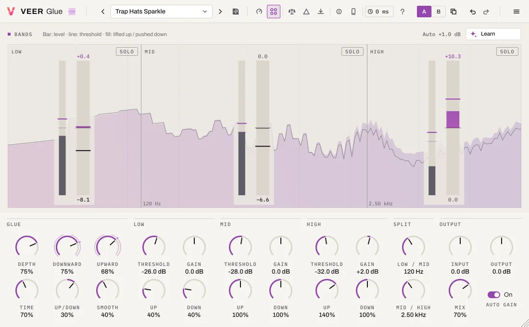
Task: Save the current preset
Action: coord(236,12)
